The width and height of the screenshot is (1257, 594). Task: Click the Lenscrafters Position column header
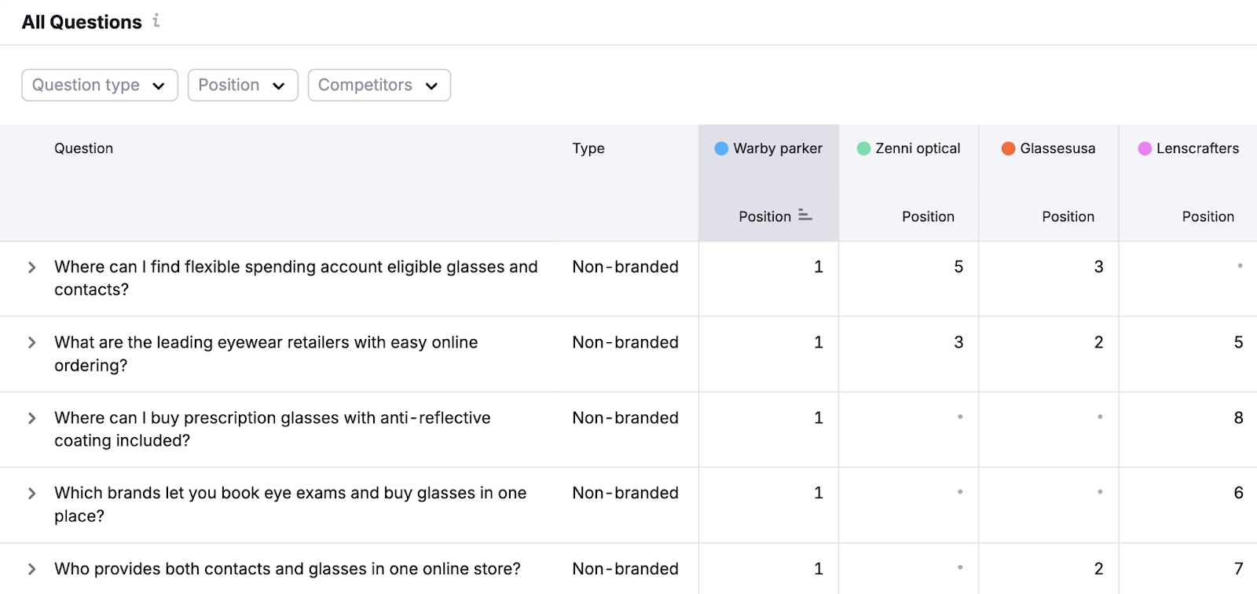point(1207,217)
